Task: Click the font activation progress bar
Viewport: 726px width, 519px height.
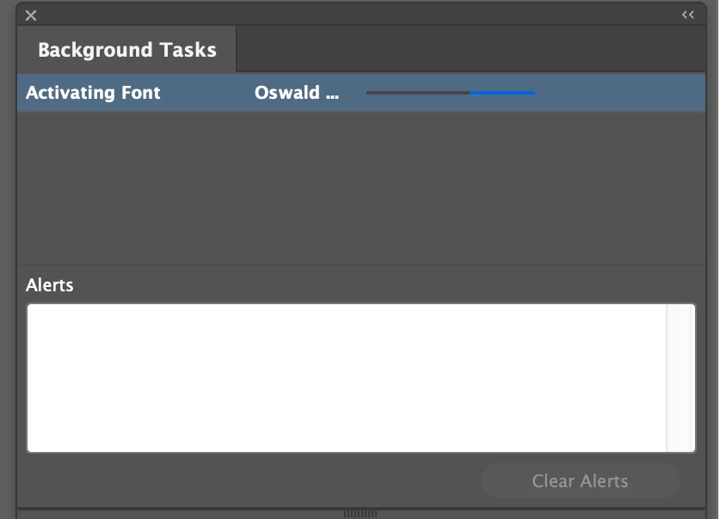Action: pyautogui.click(x=451, y=93)
